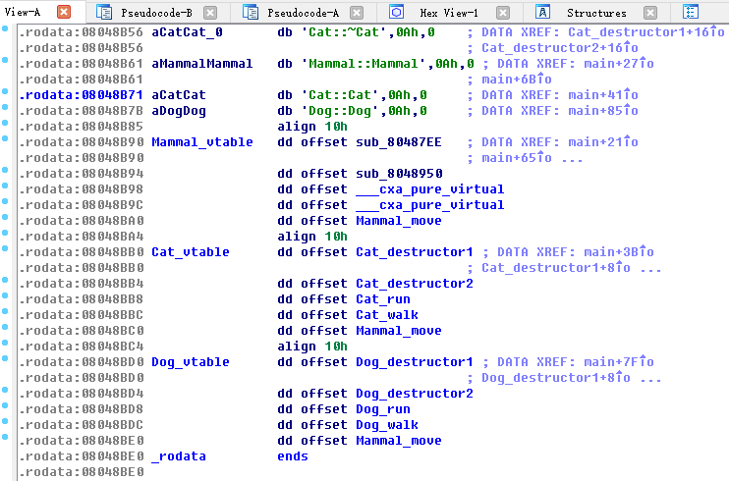Jump to Dog_walk function reference
Image resolution: width=729 pixels, height=481 pixels.
[x=386, y=425]
